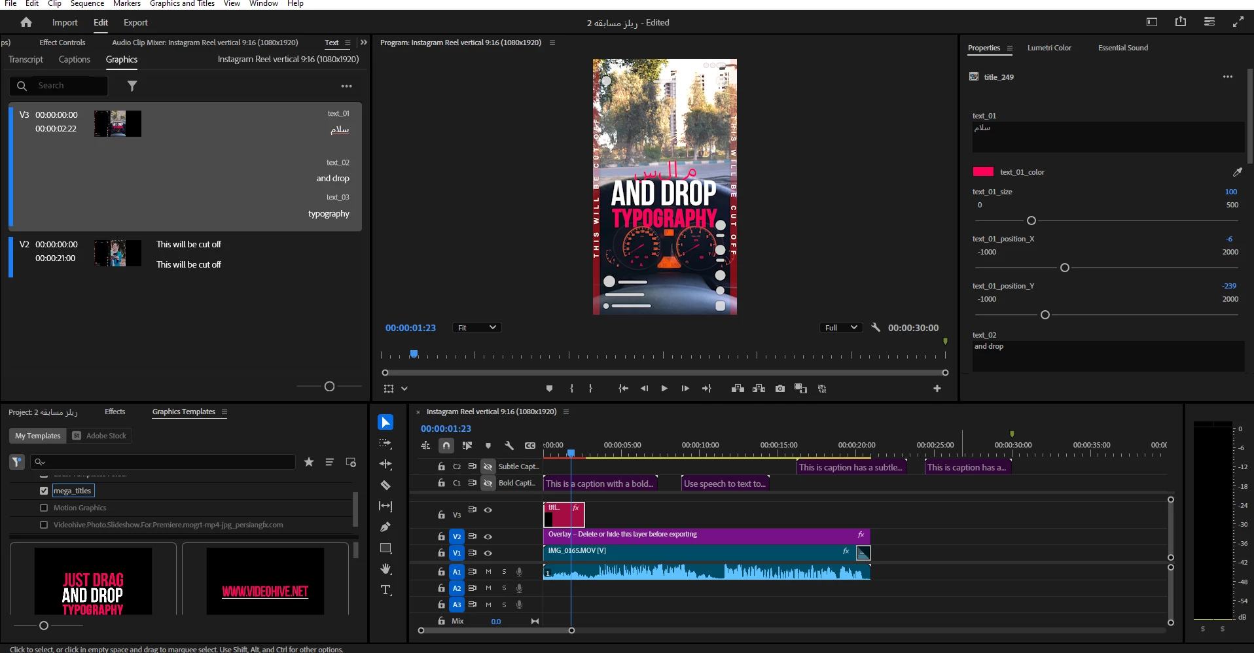Click the text_01_color pink swatch
1254x653 pixels.
tap(983, 172)
